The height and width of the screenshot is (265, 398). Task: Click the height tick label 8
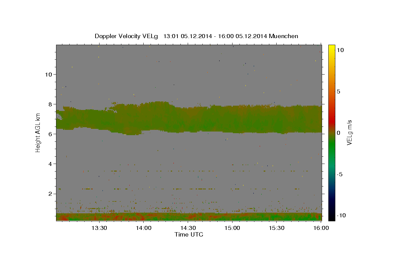click(50, 104)
